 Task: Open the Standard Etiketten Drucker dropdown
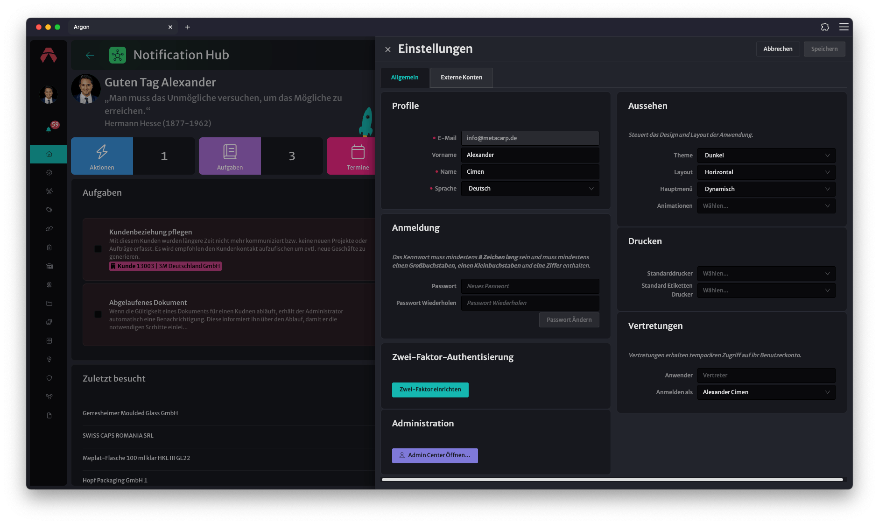(x=766, y=290)
